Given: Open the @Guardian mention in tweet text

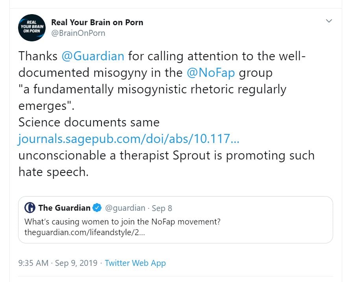Looking at the screenshot, I should click(x=93, y=56).
